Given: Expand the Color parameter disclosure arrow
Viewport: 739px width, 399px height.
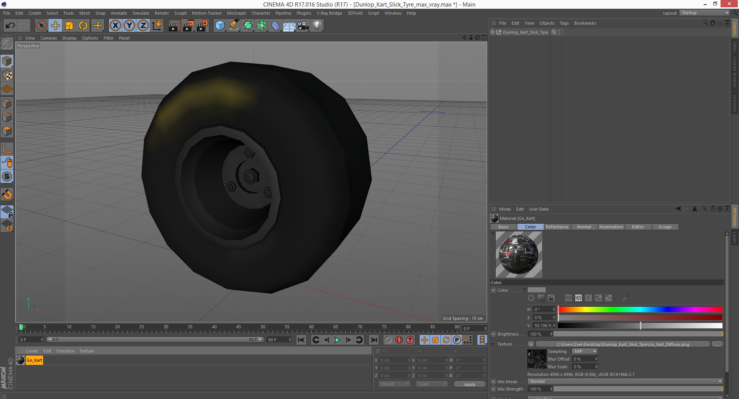Looking at the screenshot, I should point(525,289).
